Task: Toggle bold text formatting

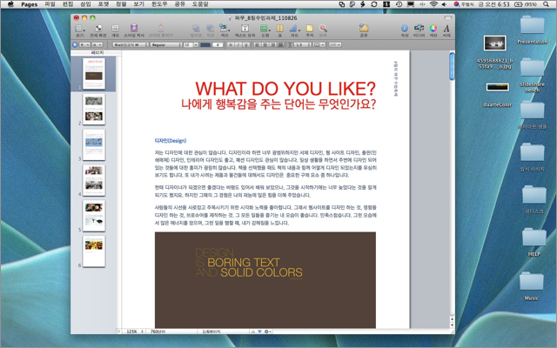Action: tap(231, 44)
